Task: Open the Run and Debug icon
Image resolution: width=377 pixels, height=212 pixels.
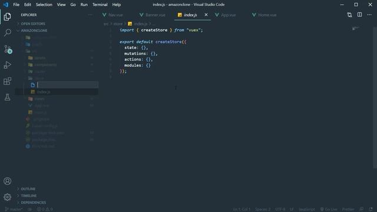Action: pyautogui.click(x=7, y=65)
